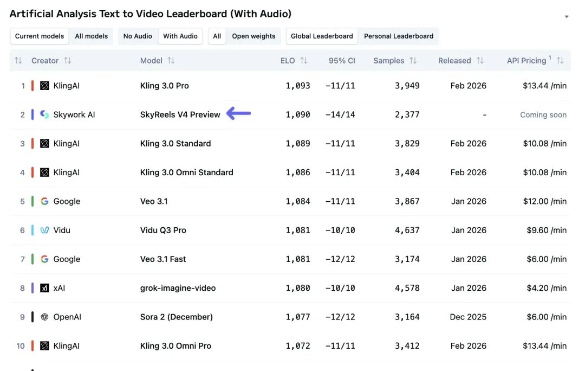The height and width of the screenshot is (371, 585).
Task: Click the xAI logo icon
Action: tap(44, 288)
